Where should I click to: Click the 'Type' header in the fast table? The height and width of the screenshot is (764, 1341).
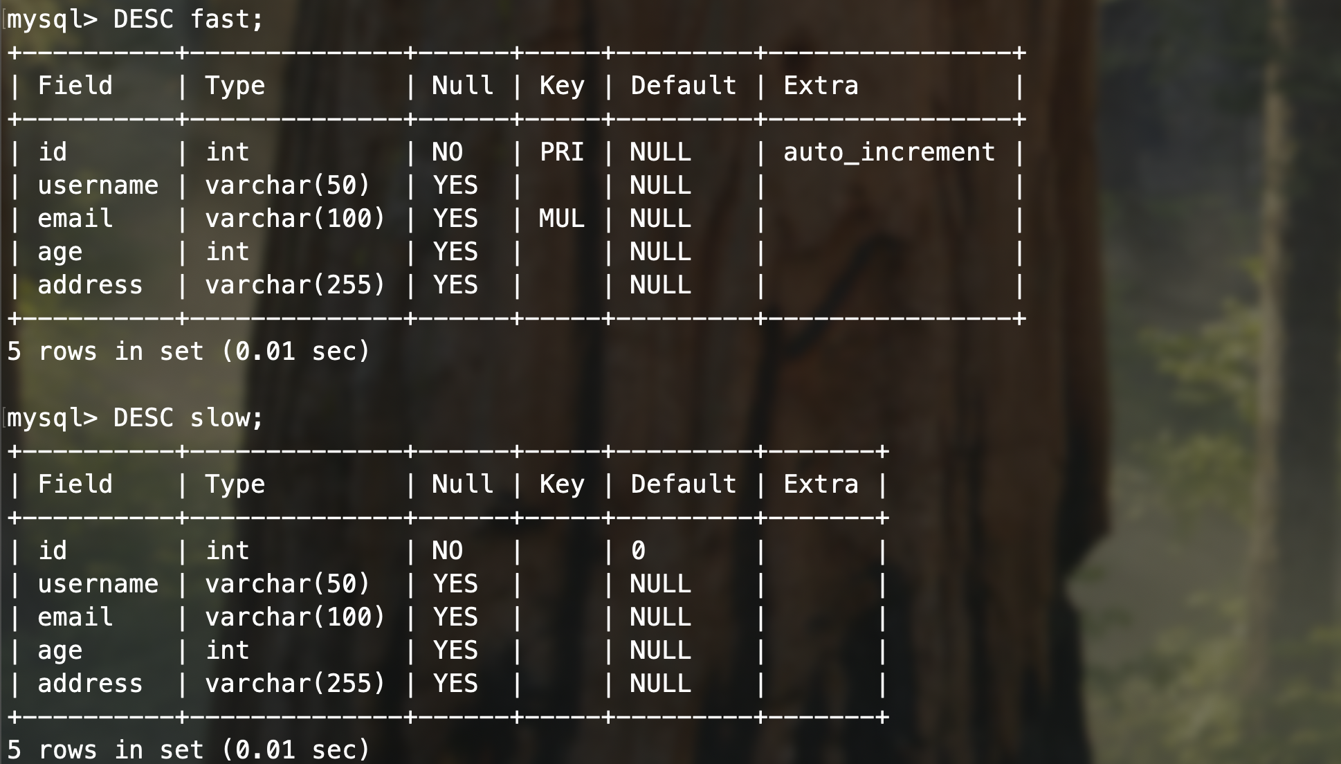coord(235,86)
